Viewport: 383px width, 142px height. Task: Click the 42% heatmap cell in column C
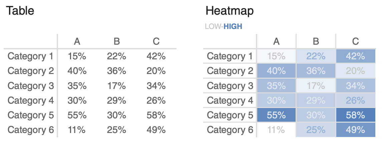tap(356, 56)
